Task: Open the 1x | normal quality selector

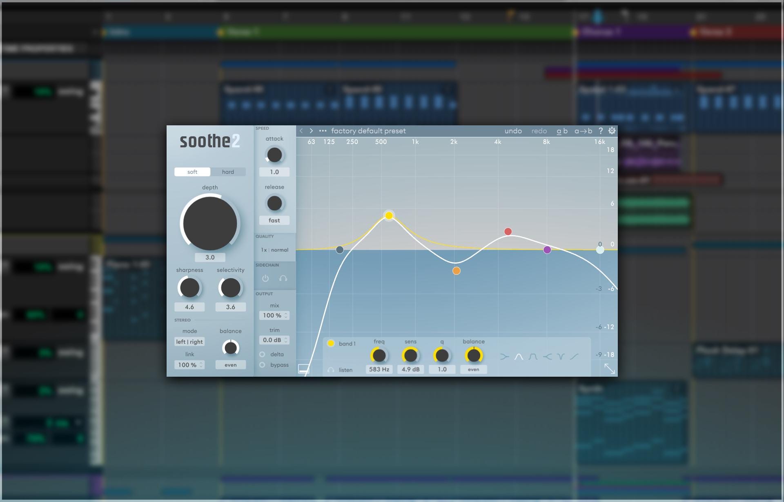Action: [x=274, y=250]
